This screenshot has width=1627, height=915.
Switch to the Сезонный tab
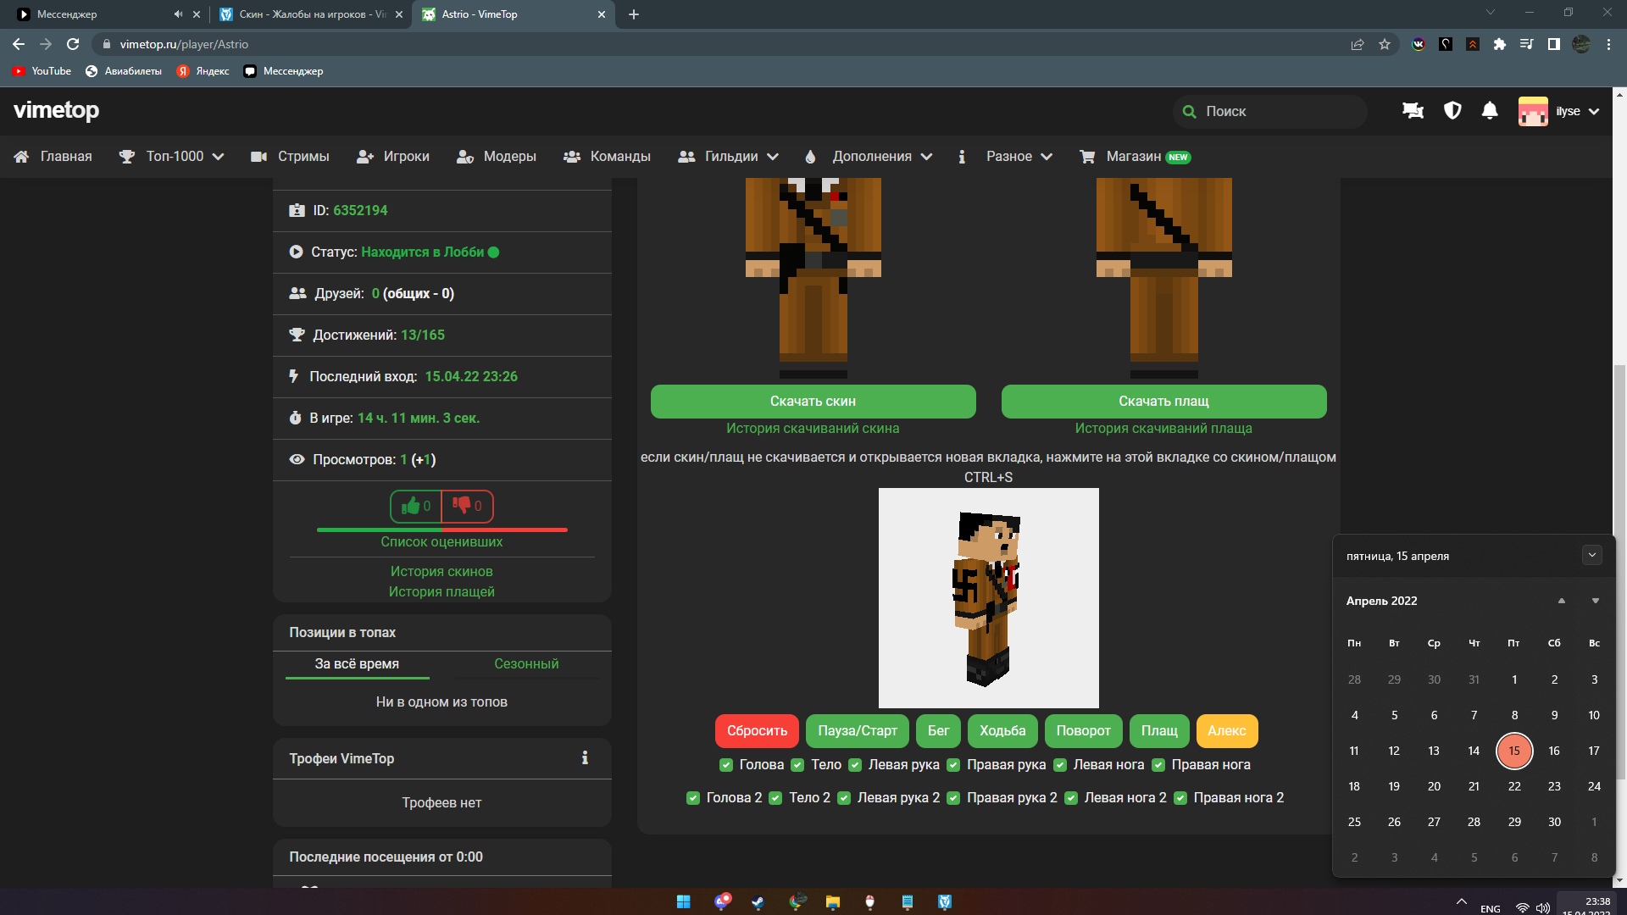(x=526, y=664)
